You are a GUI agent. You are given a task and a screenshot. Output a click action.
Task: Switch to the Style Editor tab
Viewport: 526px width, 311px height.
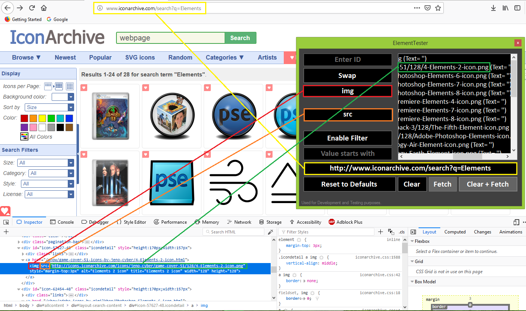(x=131, y=222)
